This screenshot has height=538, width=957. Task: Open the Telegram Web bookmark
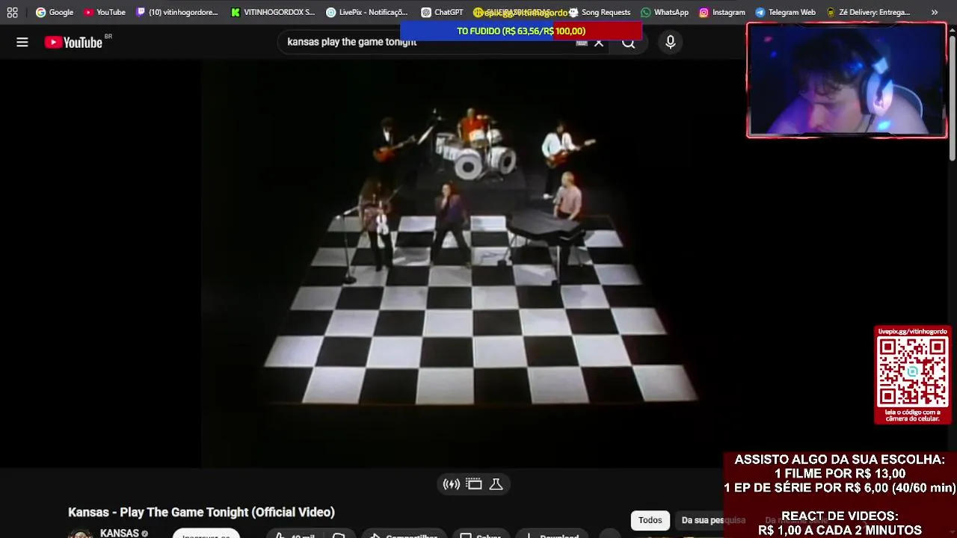(785, 12)
